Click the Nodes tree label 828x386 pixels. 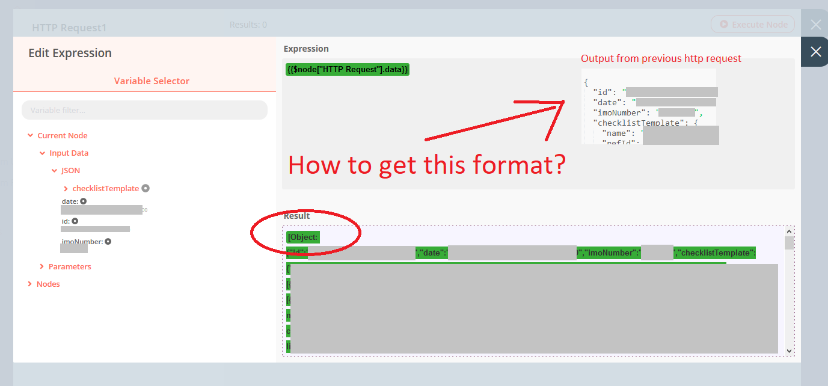click(48, 284)
